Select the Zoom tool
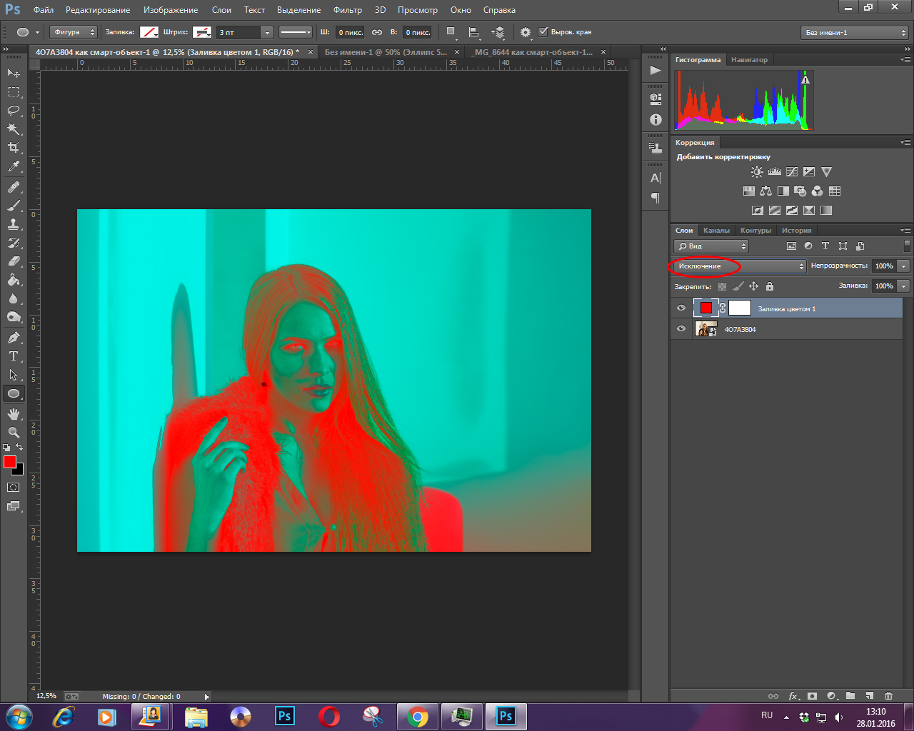The width and height of the screenshot is (914, 731). pyautogui.click(x=14, y=433)
